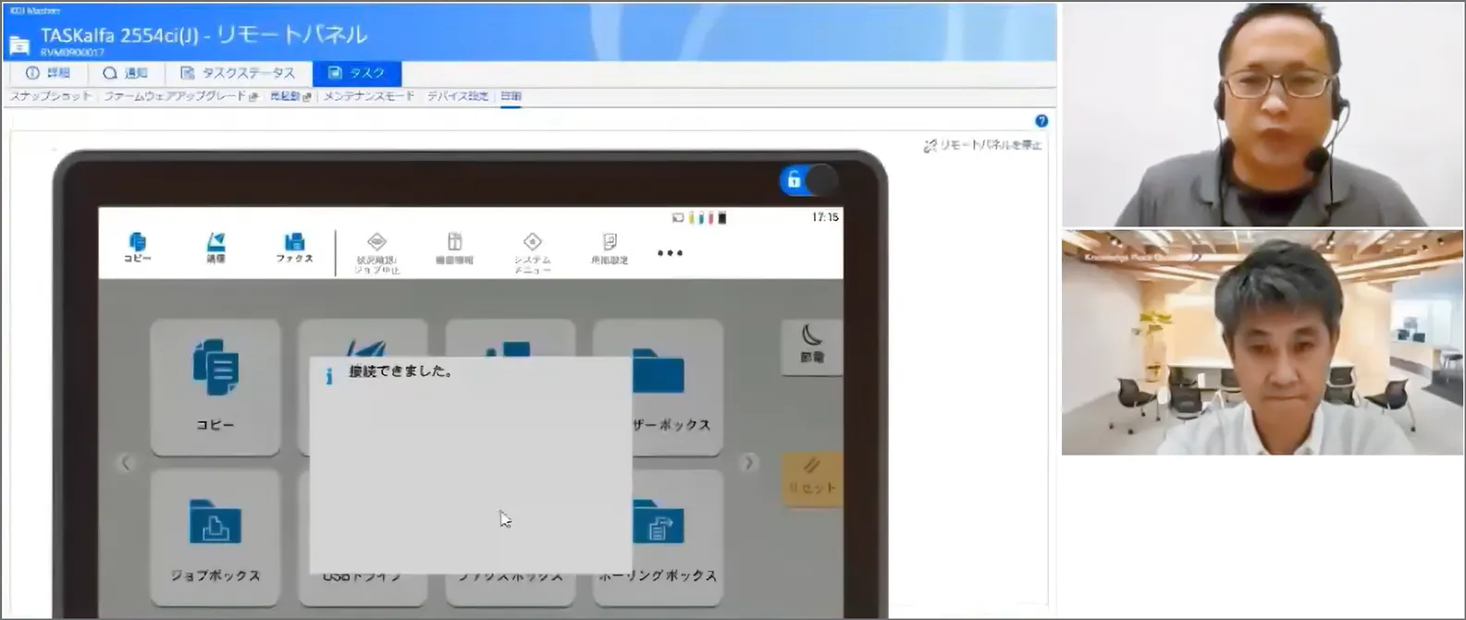Open the large コピー home tile

[216, 387]
